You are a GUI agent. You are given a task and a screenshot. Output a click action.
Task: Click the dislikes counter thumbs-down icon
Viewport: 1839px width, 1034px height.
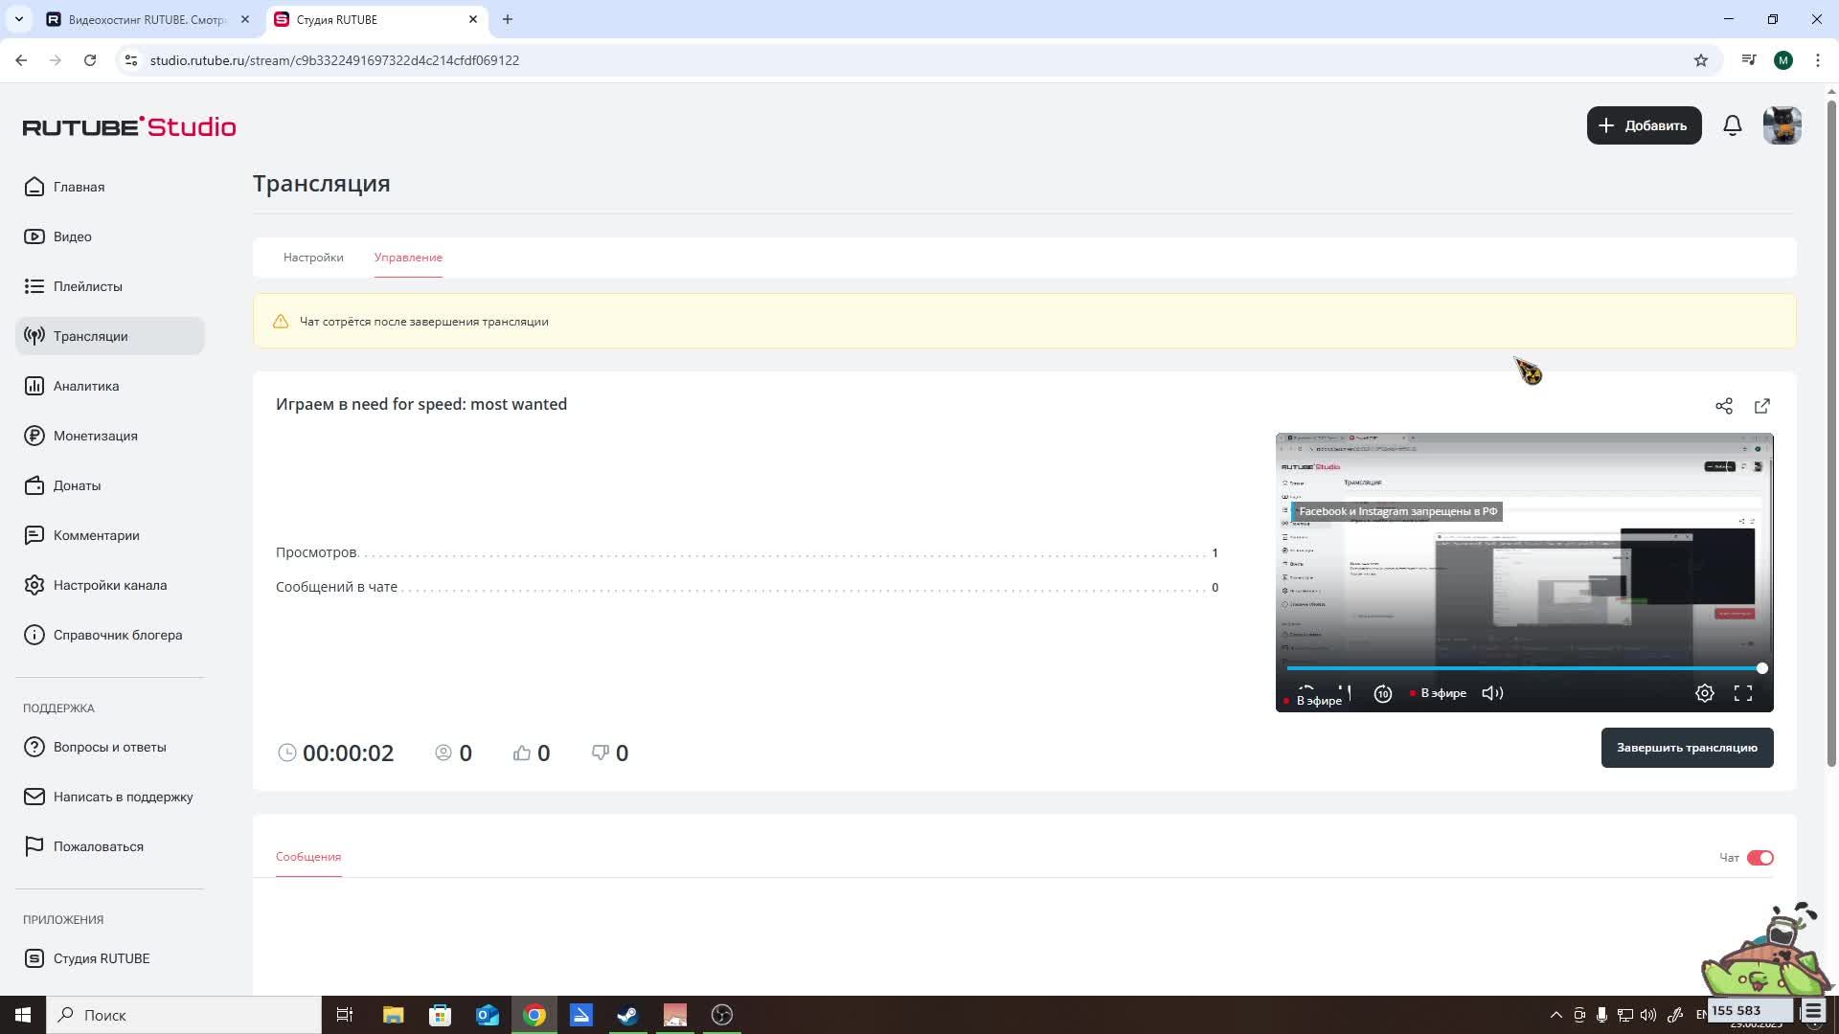point(601,753)
